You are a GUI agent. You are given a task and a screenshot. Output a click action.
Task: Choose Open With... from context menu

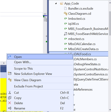click(x=22, y=62)
